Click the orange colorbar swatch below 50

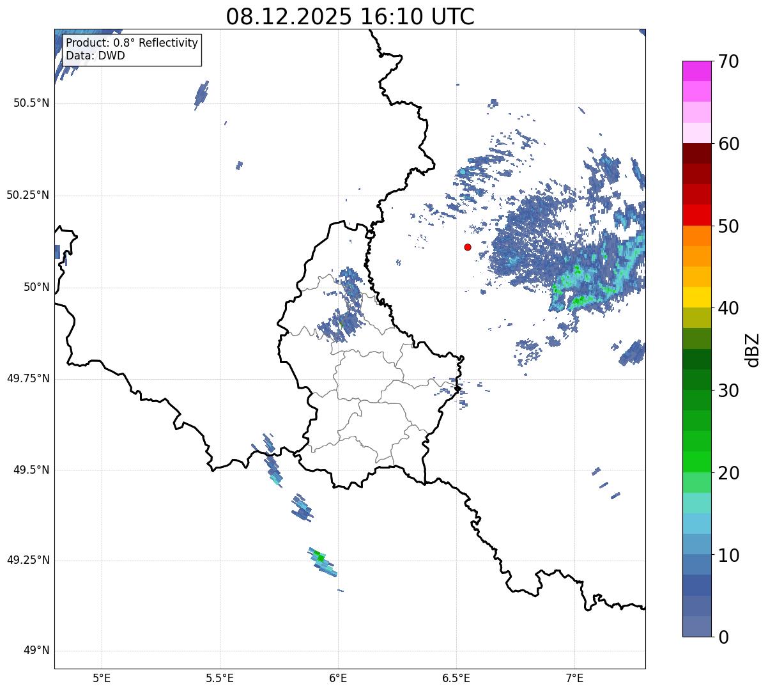697,236
